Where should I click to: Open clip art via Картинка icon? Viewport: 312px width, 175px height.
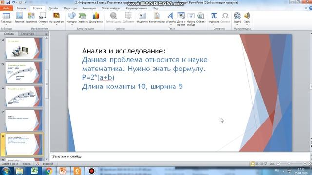click(x=31, y=16)
